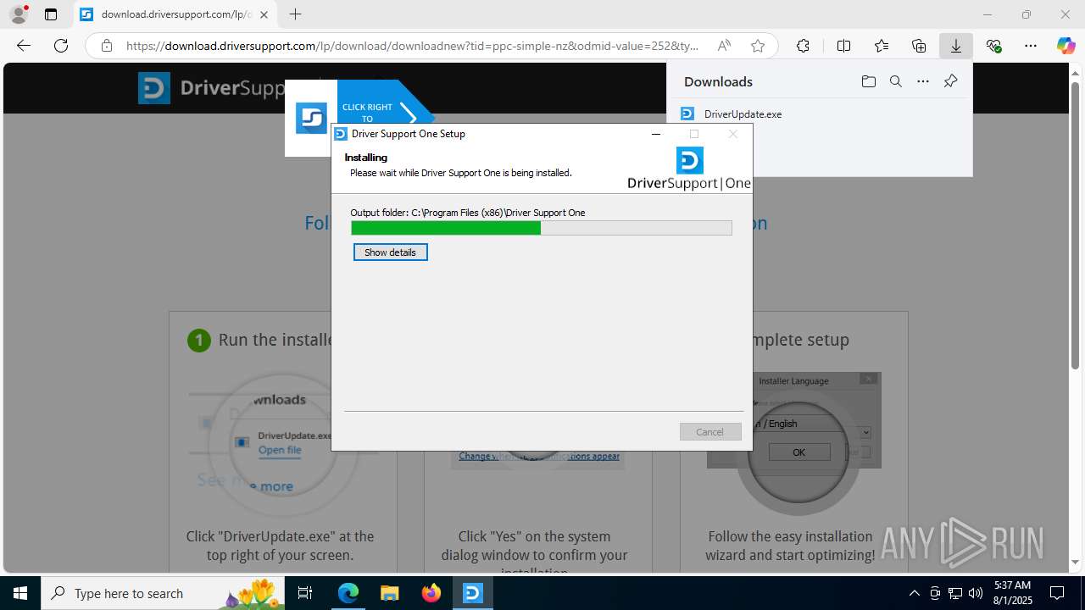Open downloads folder icon in Downloads panel
Image resolution: width=1085 pixels, height=610 pixels.
pyautogui.click(x=868, y=81)
